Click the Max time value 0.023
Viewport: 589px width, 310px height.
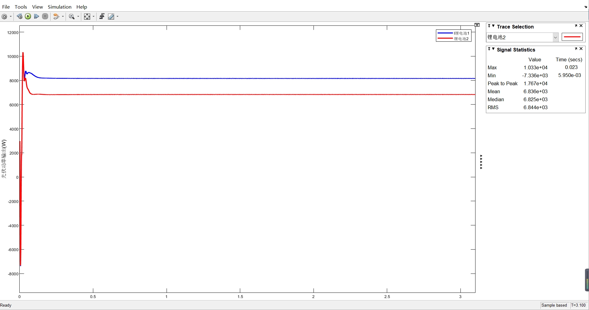point(571,67)
